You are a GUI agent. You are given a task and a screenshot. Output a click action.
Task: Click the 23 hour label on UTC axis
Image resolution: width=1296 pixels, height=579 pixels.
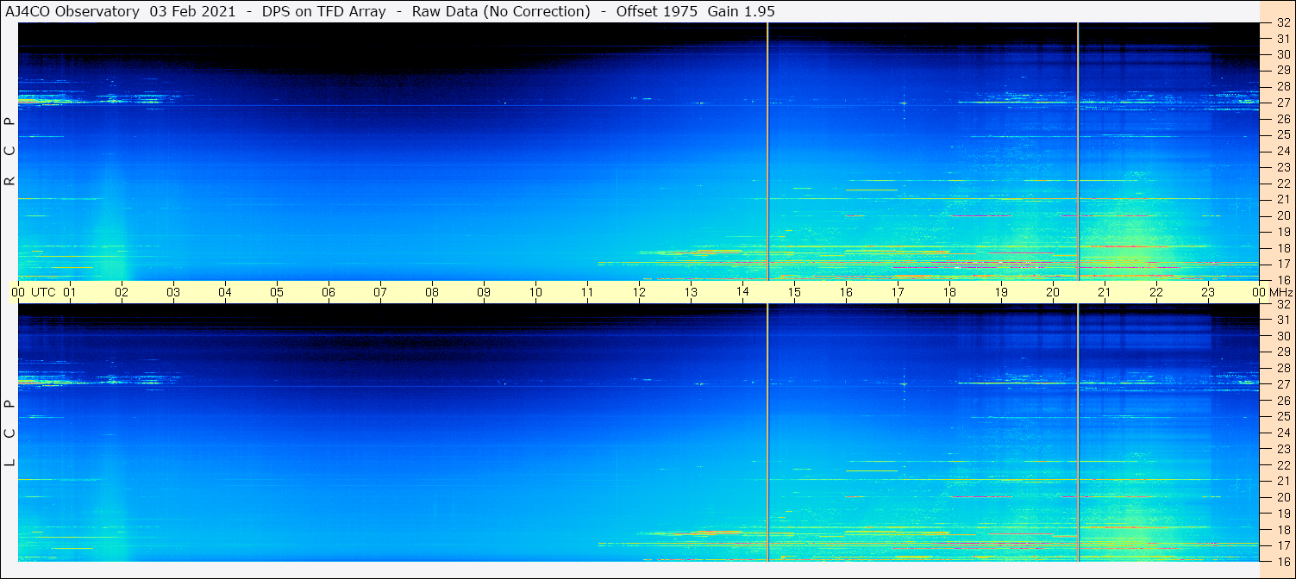(x=1208, y=292)
